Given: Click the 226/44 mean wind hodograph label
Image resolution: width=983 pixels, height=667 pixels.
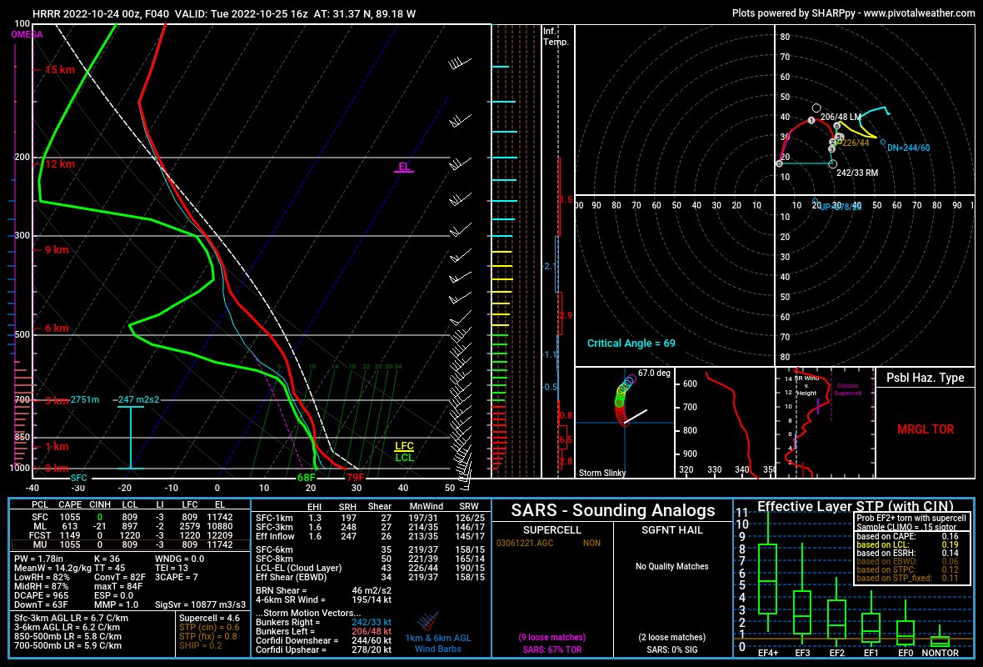Looking at the screenshot, I should (x=856, y=143).
